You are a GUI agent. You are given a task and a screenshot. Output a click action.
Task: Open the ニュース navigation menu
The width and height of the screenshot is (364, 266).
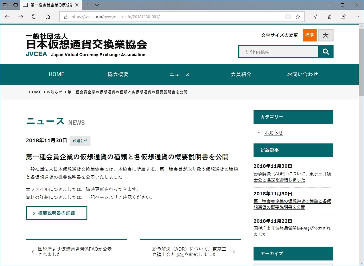click(x=179, y=74)
